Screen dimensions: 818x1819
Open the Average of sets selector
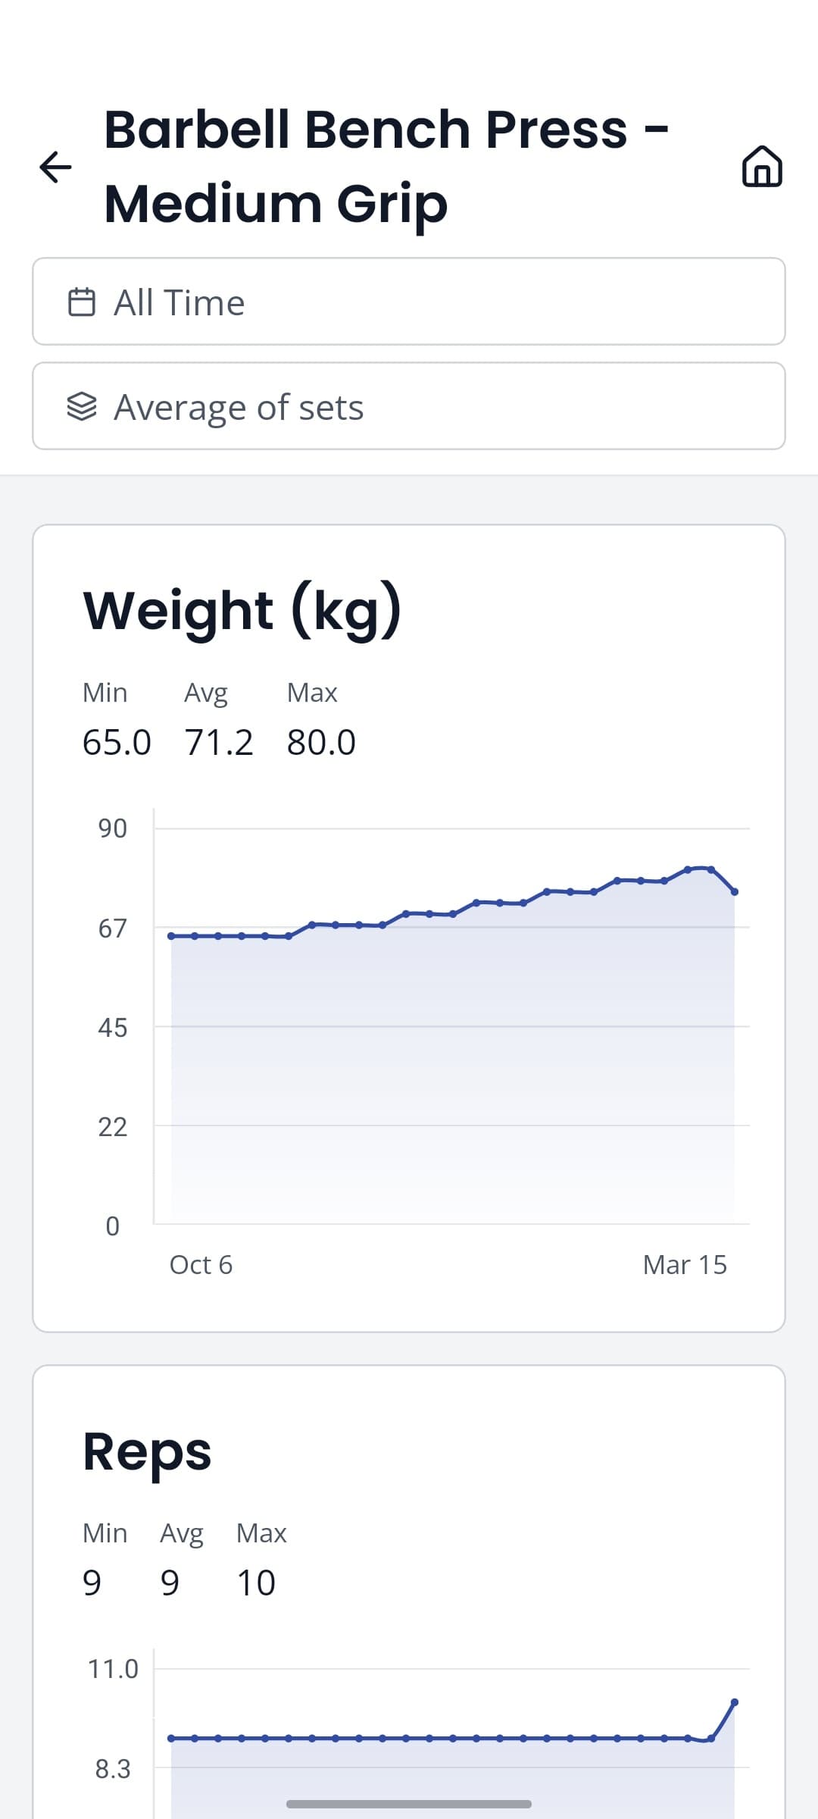coord(409,406)
